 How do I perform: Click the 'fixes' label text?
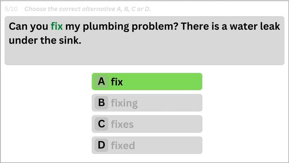[x=122, y=124]
